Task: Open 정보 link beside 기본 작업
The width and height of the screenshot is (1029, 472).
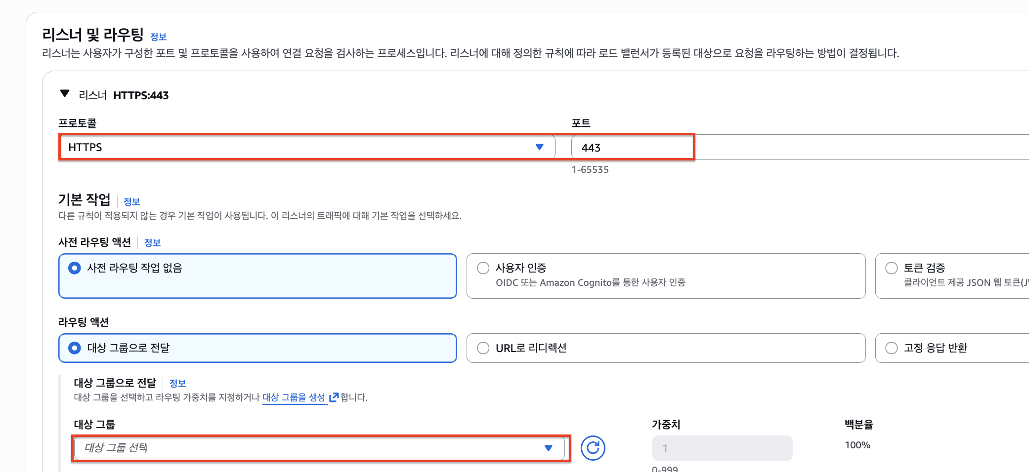Action: tap(131, 201)
